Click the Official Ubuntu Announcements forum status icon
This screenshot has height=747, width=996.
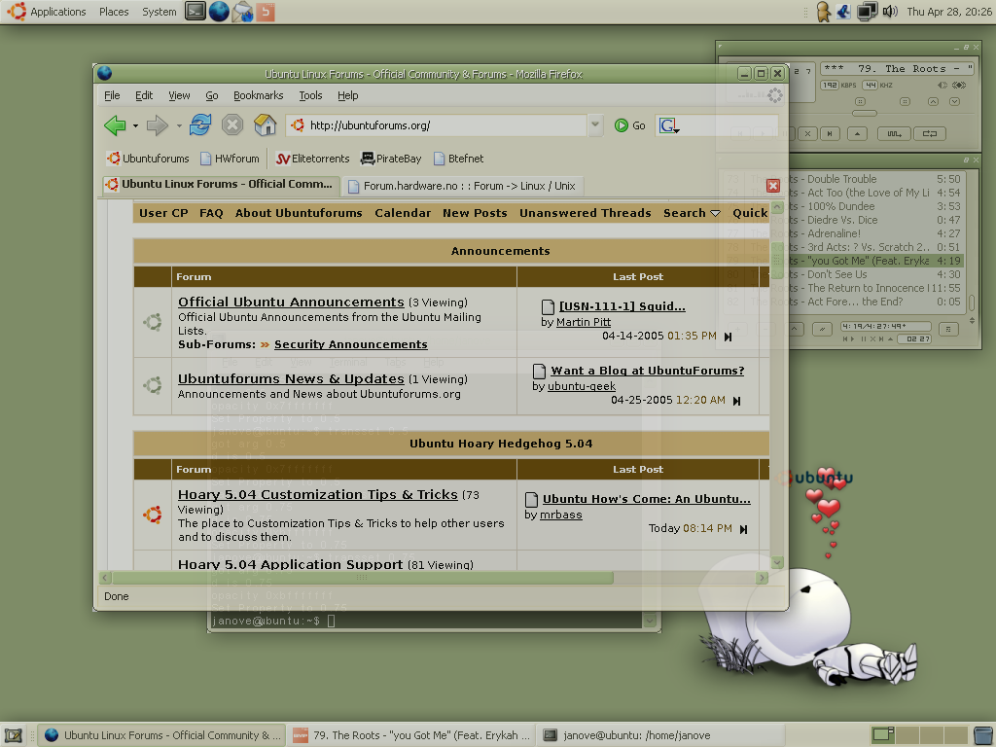153,322
